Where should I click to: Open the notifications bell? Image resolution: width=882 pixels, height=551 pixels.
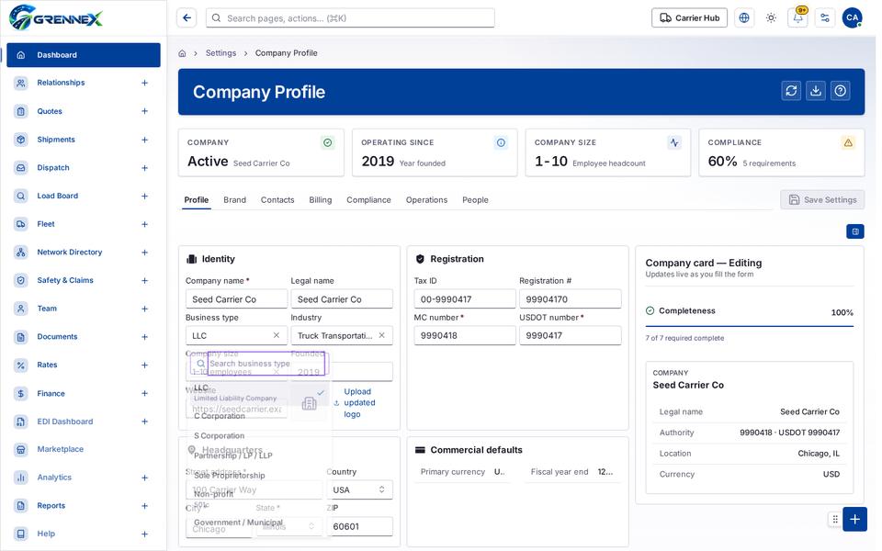coord(797,18)
